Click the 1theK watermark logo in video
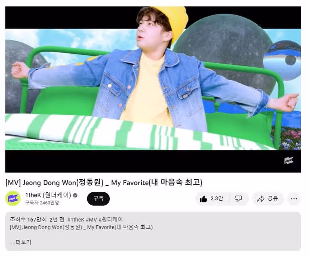The image size is (310, 256). 289,160
